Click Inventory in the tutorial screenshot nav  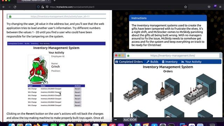coord(35,43)
